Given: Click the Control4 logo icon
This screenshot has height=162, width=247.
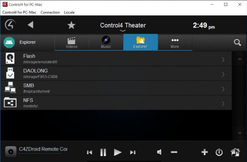Looking at the screenshot, I should (x=10, y=25).
